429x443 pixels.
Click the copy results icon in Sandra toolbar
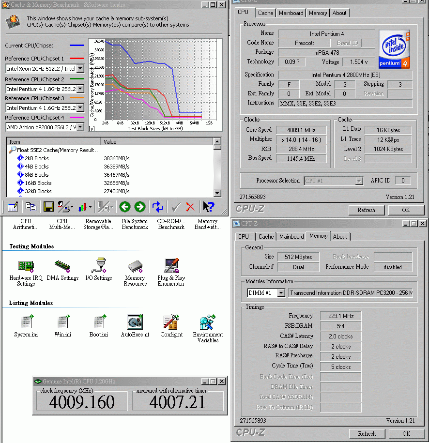(x=31, y=207)
